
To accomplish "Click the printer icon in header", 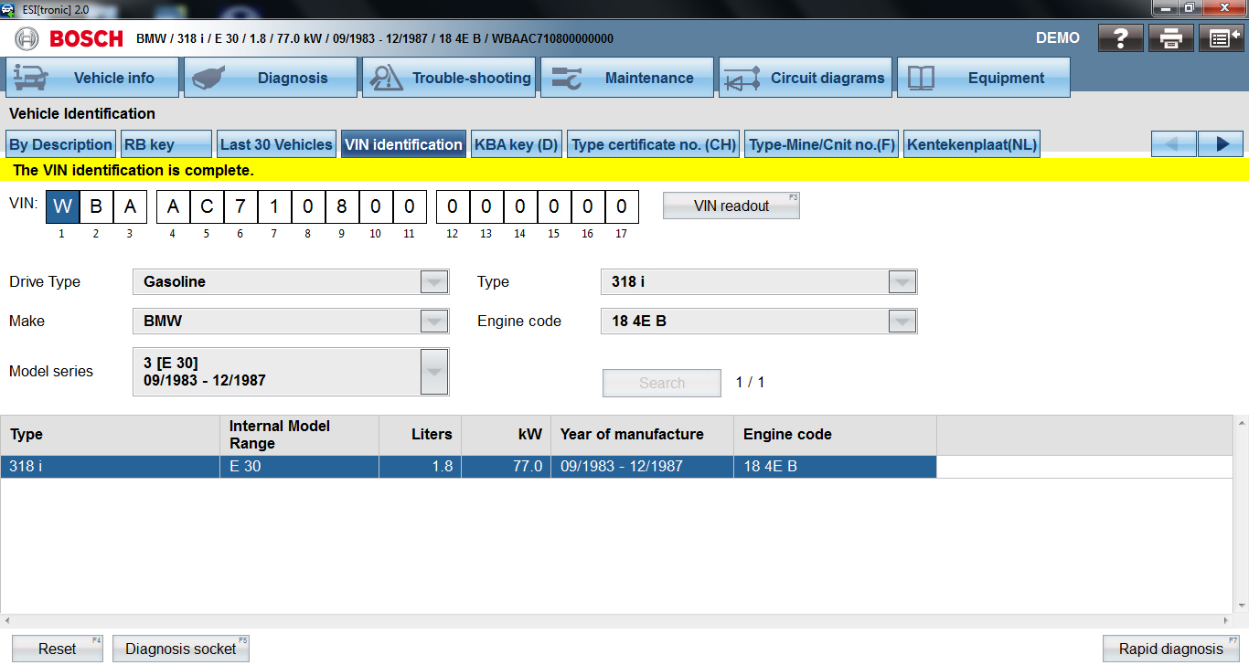I will point(1171,38).
